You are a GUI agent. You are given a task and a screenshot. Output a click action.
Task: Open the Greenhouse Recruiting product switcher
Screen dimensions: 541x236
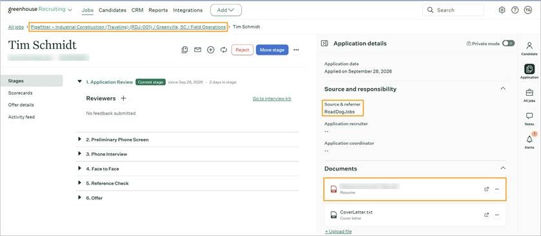(40, 10)
